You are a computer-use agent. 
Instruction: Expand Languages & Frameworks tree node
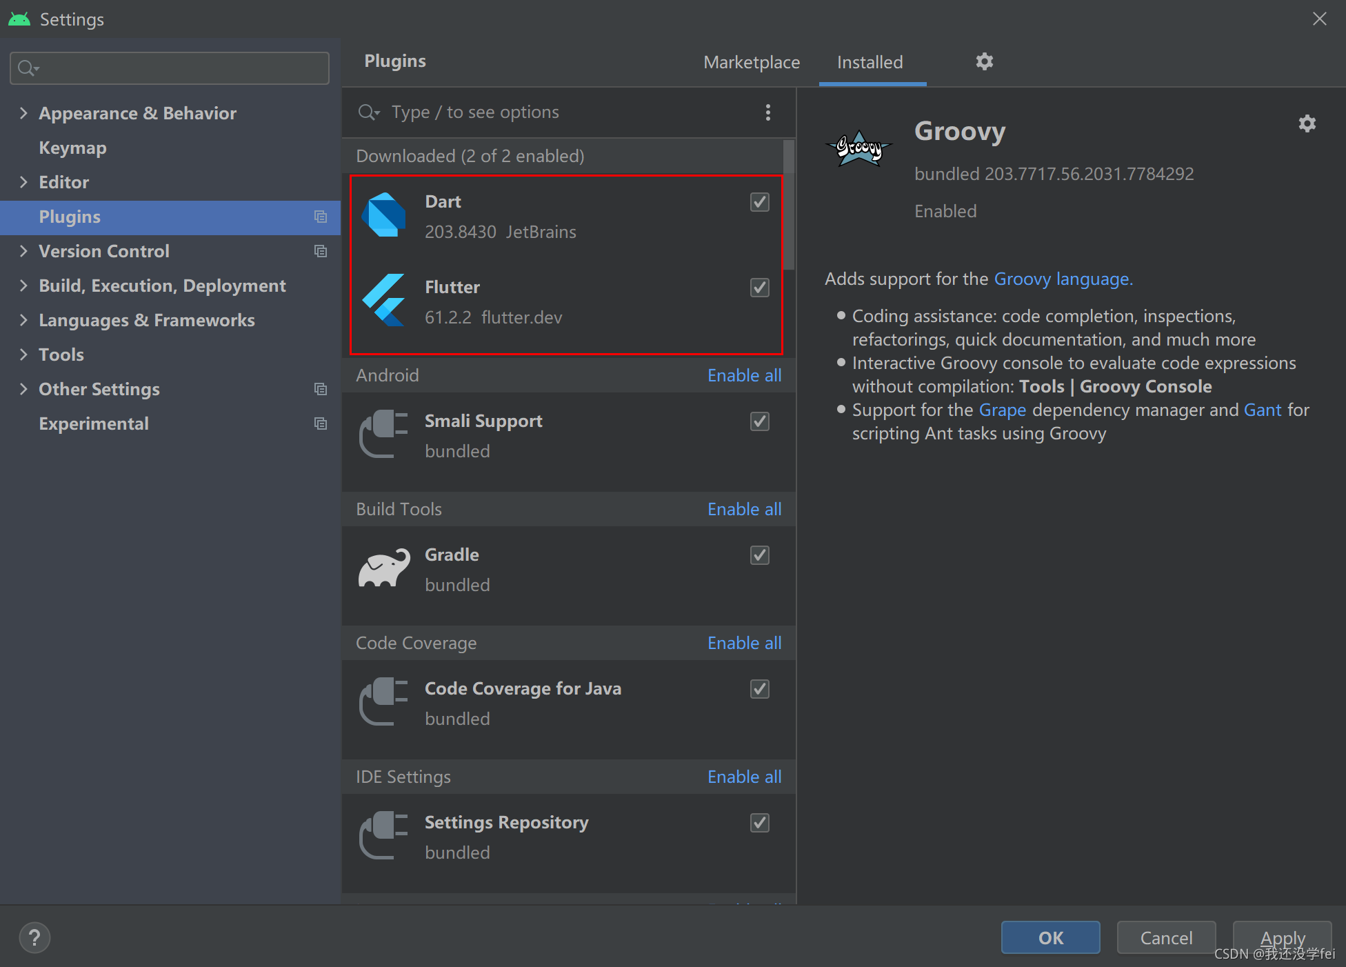point(23,320)
